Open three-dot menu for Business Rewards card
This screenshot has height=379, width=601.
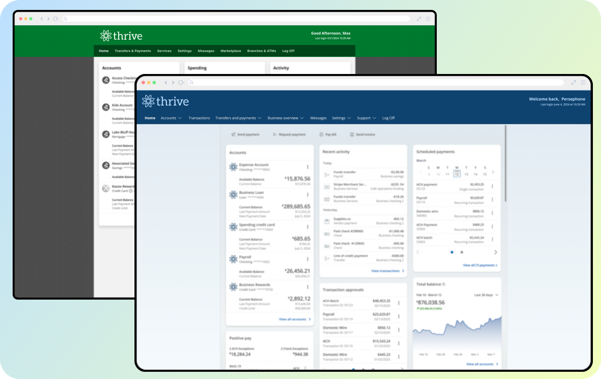click(308, 287)
